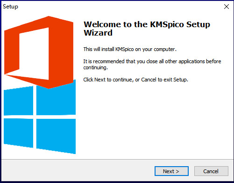Close the Setup window with X
The width and height of the screenshot is (234, 183).
point(227,7)
